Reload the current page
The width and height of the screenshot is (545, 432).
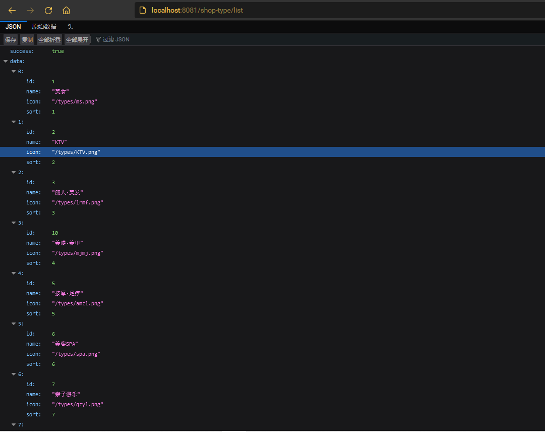[48, 11]
